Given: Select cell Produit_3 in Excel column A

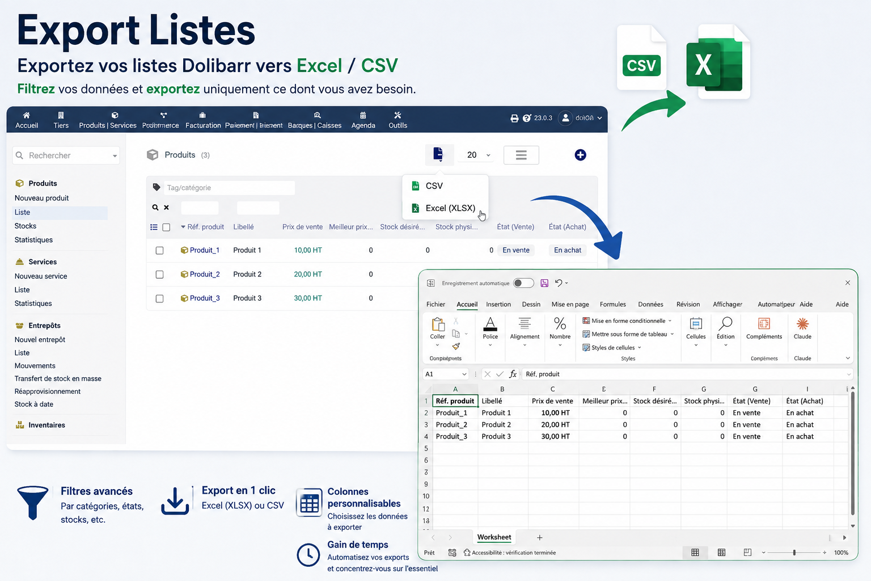Looking at the screenshot, I should point(455,436).
